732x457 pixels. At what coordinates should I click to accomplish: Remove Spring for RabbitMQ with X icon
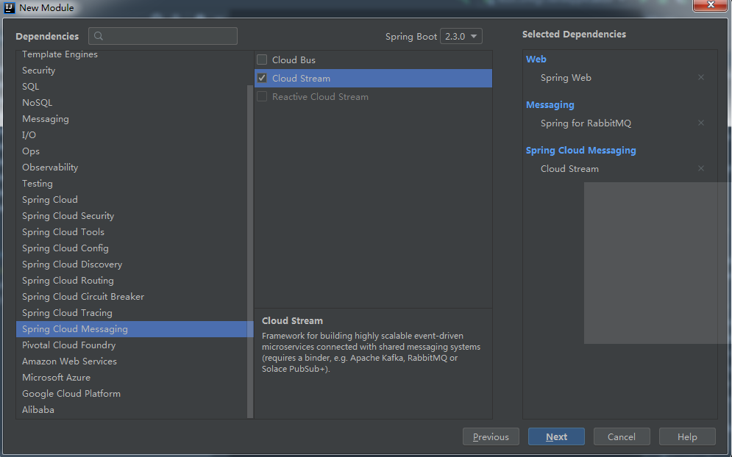[700, 123]
